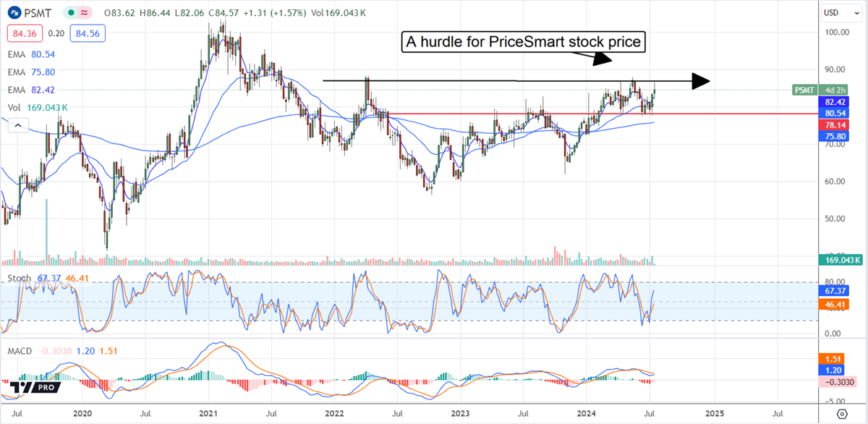Select the Vol 169.043K indicator legend
868x424 pixels.
[x=38, y=108]
